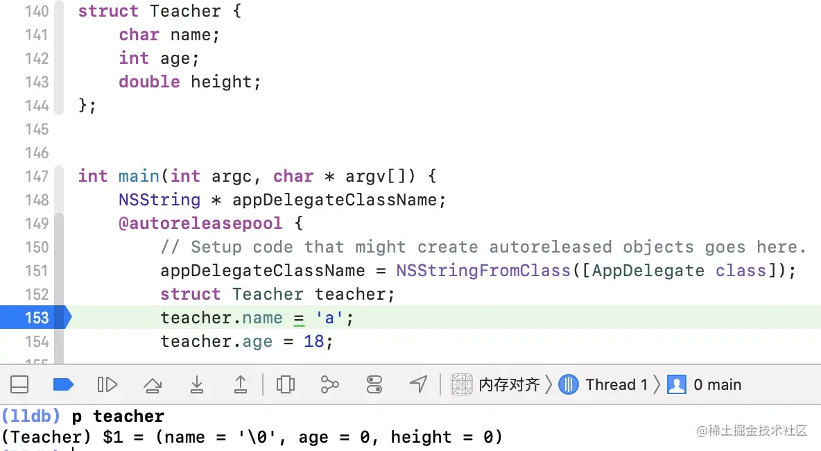Screen dimensions: 821x451
Task: Click the main function name
Action: (x=139, y=176)
